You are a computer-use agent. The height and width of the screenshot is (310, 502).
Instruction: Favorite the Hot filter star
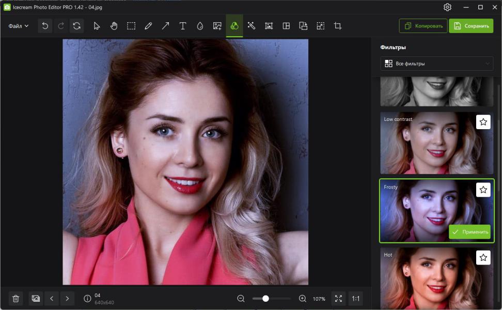click(483, 258)
